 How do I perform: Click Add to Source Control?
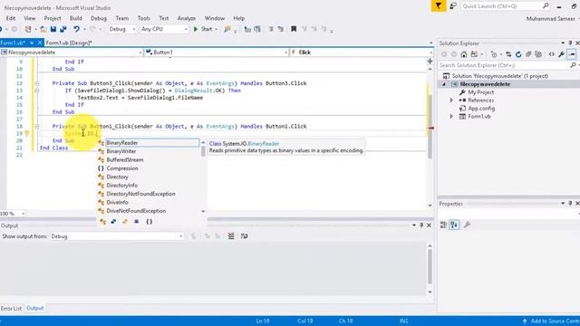tap(552, 321)
